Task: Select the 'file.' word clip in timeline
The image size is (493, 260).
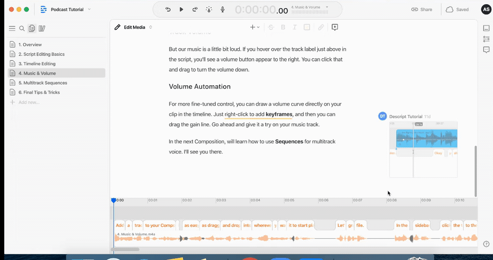Action: pyautogui.click(x=360, y=225)
